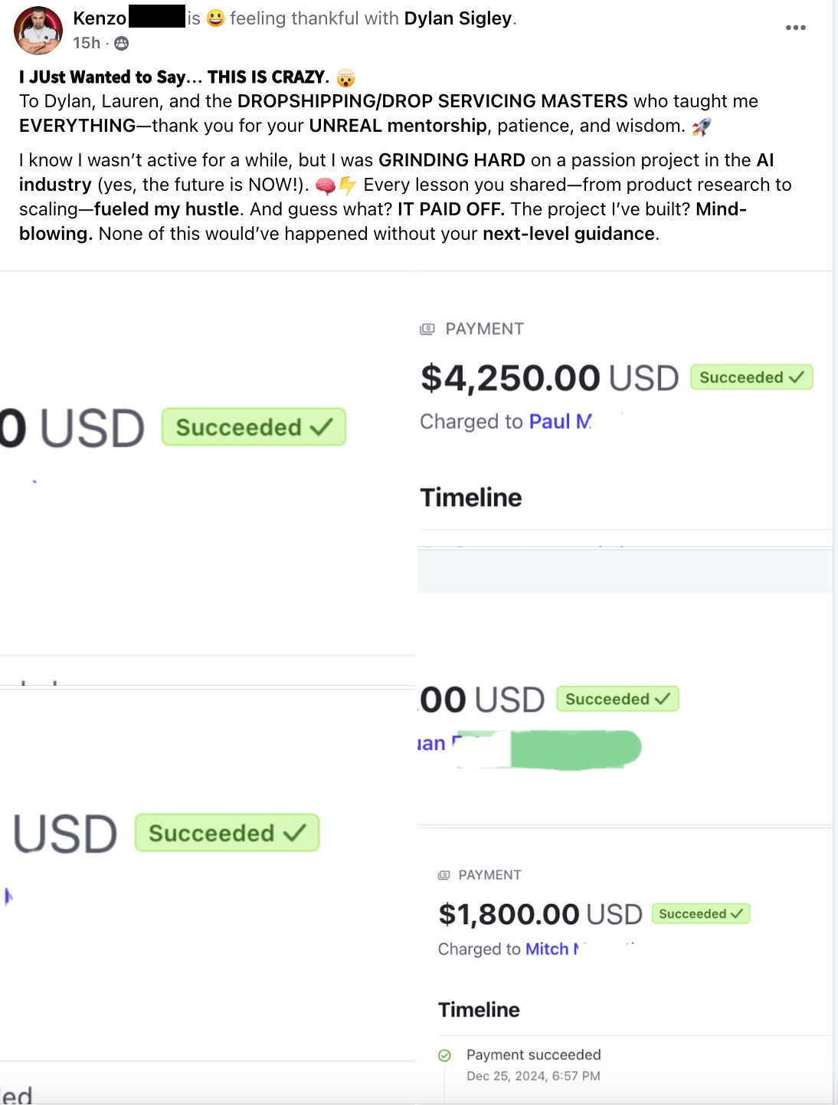Click the lower-left Succeeded badge

227,833
